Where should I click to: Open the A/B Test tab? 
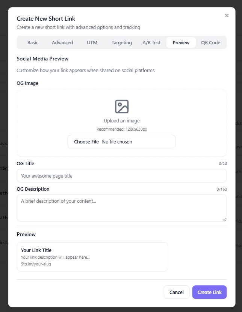(151, 42)
